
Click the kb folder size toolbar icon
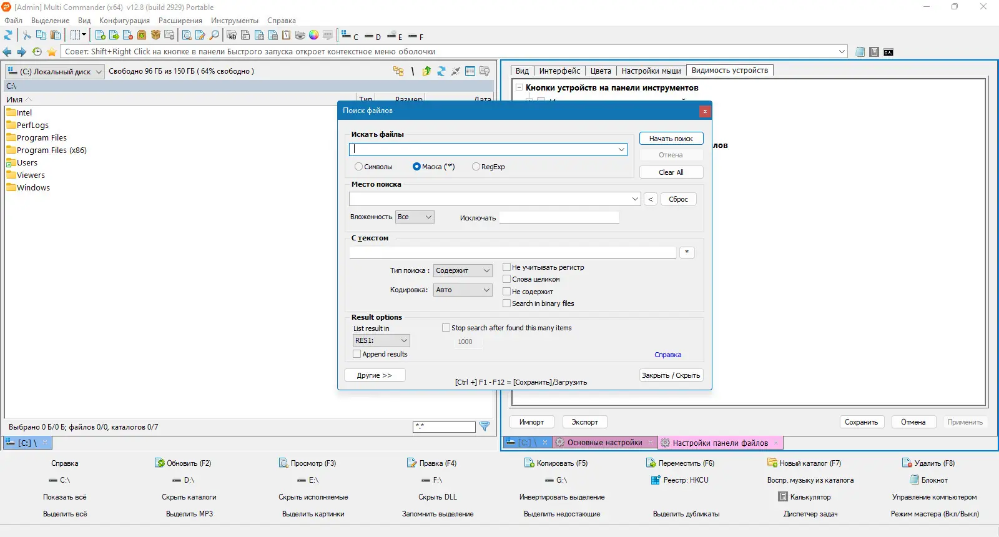click(232, 35)
